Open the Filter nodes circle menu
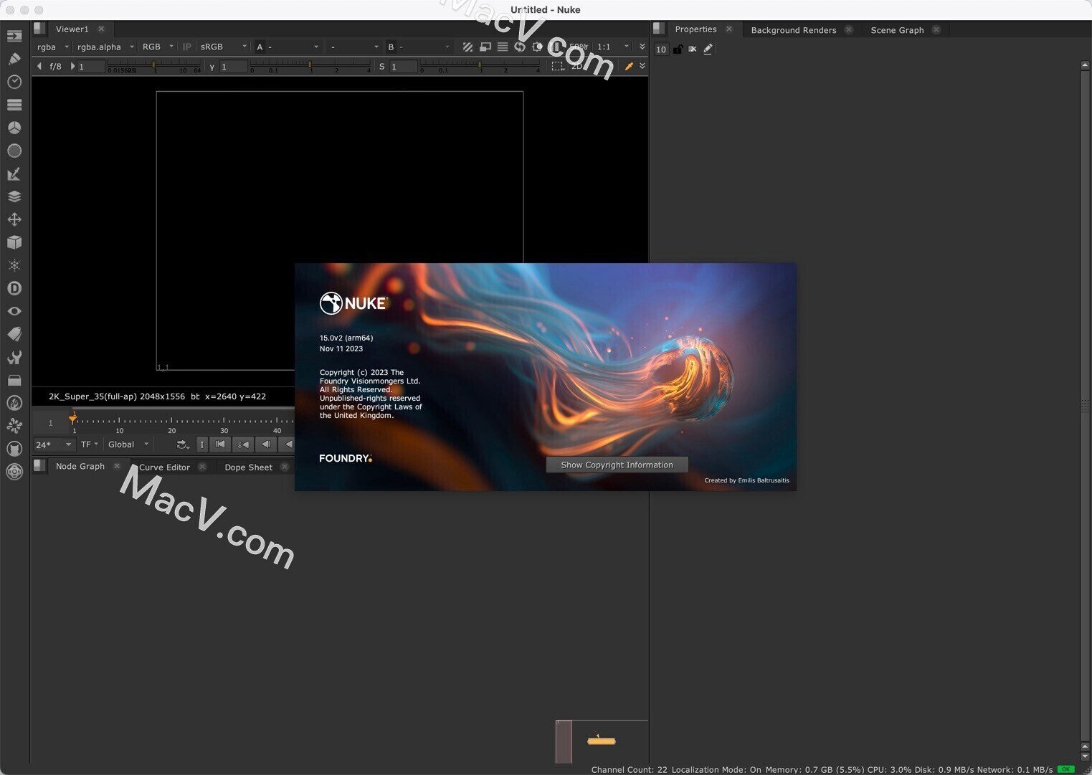 click(x=14, y=151)
